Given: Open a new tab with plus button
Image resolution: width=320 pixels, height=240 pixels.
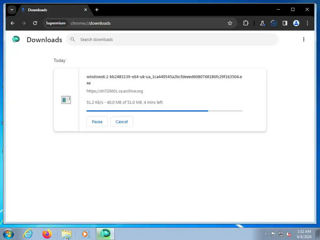Looking at the screenshot, I should pos(97,10).
